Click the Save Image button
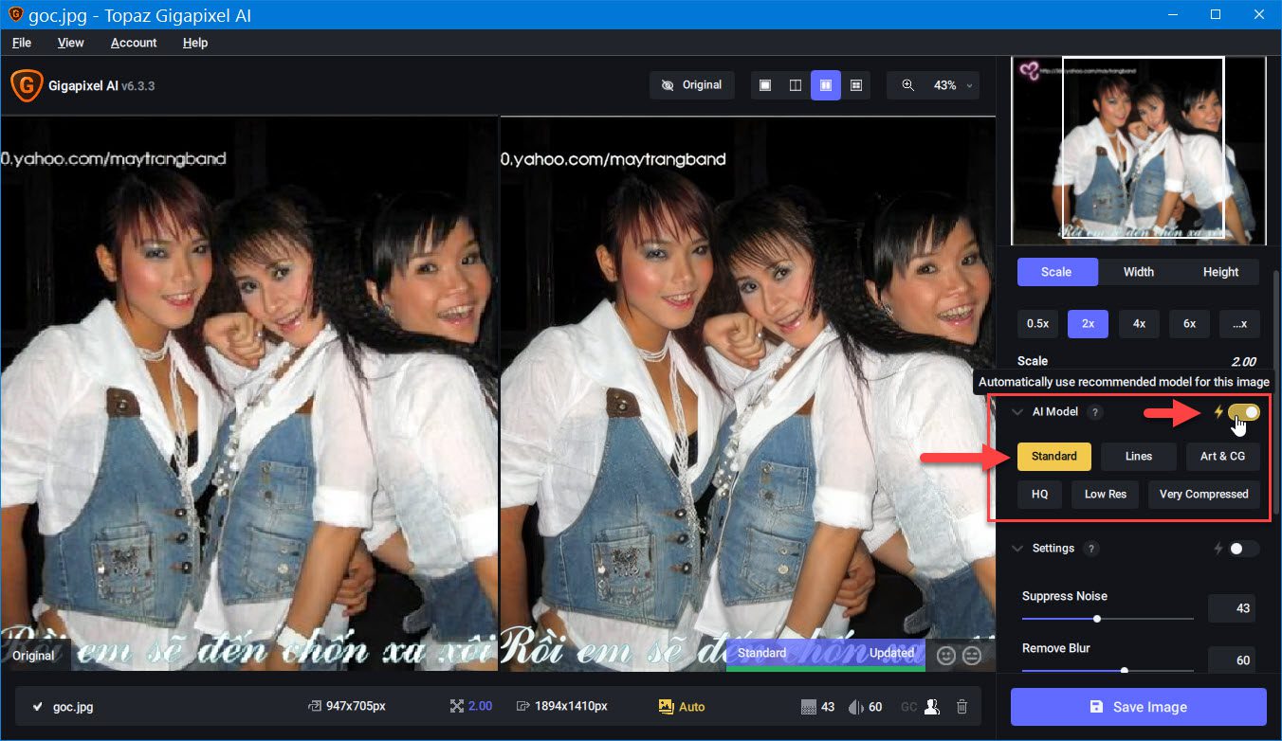 pos(1139,707)
